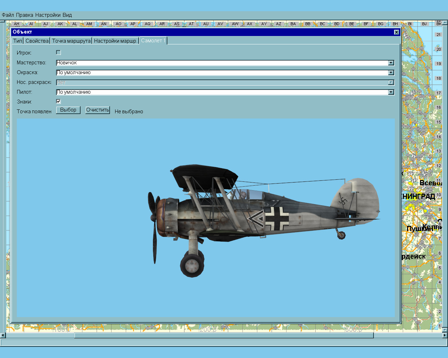The width and height of the screenshot is (448, 358).
Task: Click map row number 3
Action: coord(440,297)
